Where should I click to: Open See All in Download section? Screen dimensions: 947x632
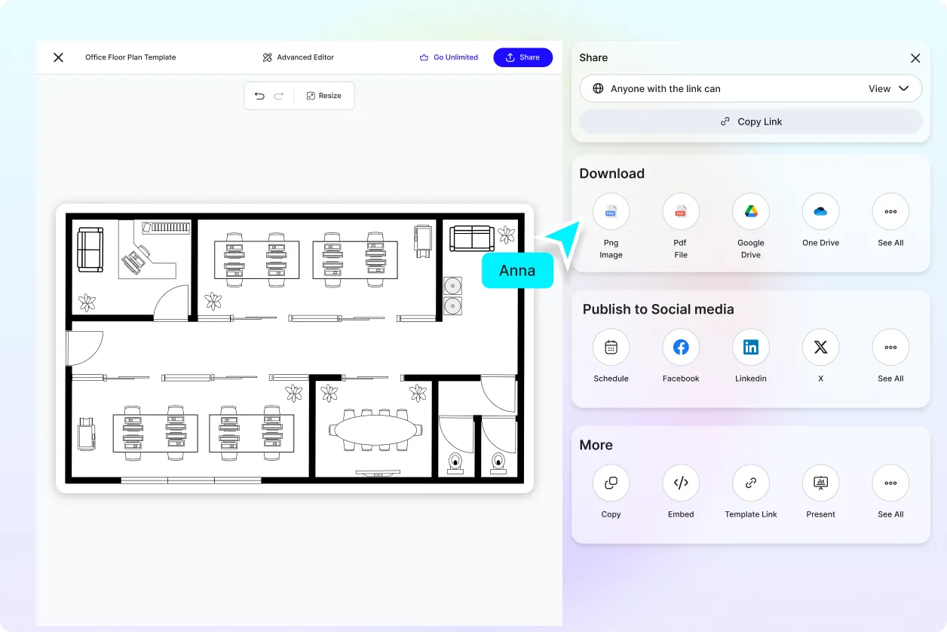pyautogui.click(x=890, y=212)
